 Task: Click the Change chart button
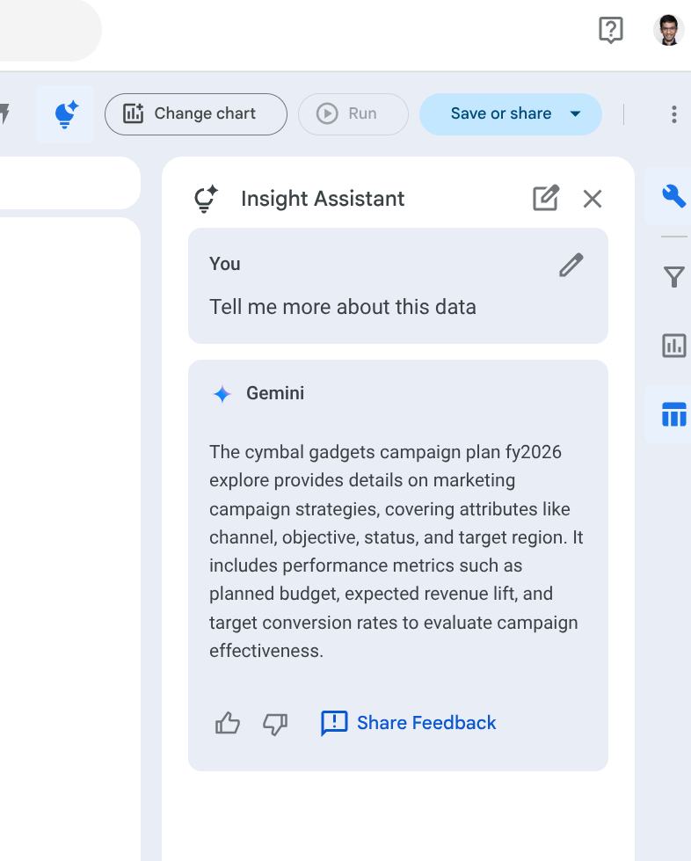coord(195,113)
